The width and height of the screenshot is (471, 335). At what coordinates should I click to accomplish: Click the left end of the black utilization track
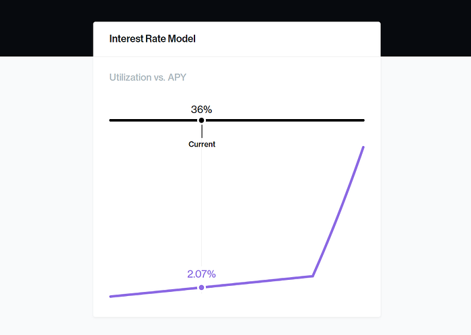point(111,120)
